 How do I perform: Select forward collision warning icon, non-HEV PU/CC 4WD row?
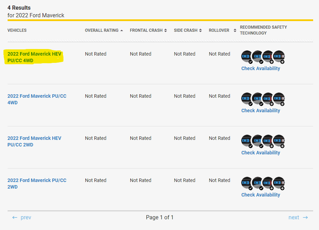pos(247,99)
